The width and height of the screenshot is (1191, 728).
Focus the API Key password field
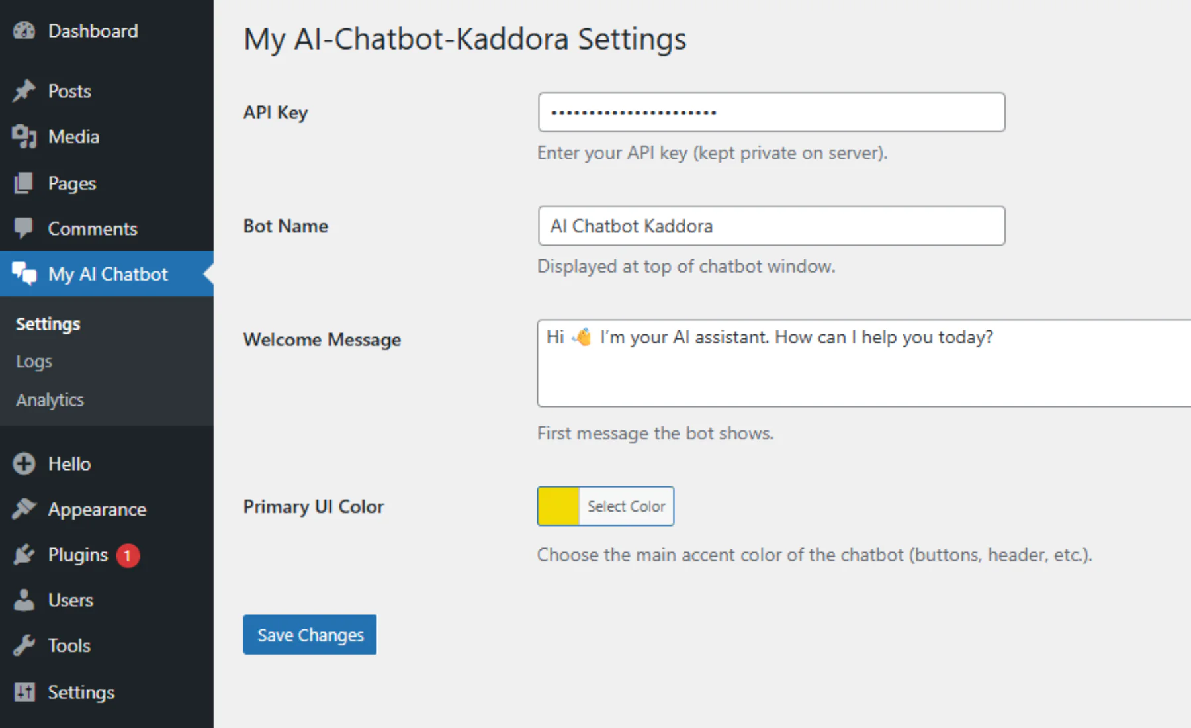click(772, 113)
